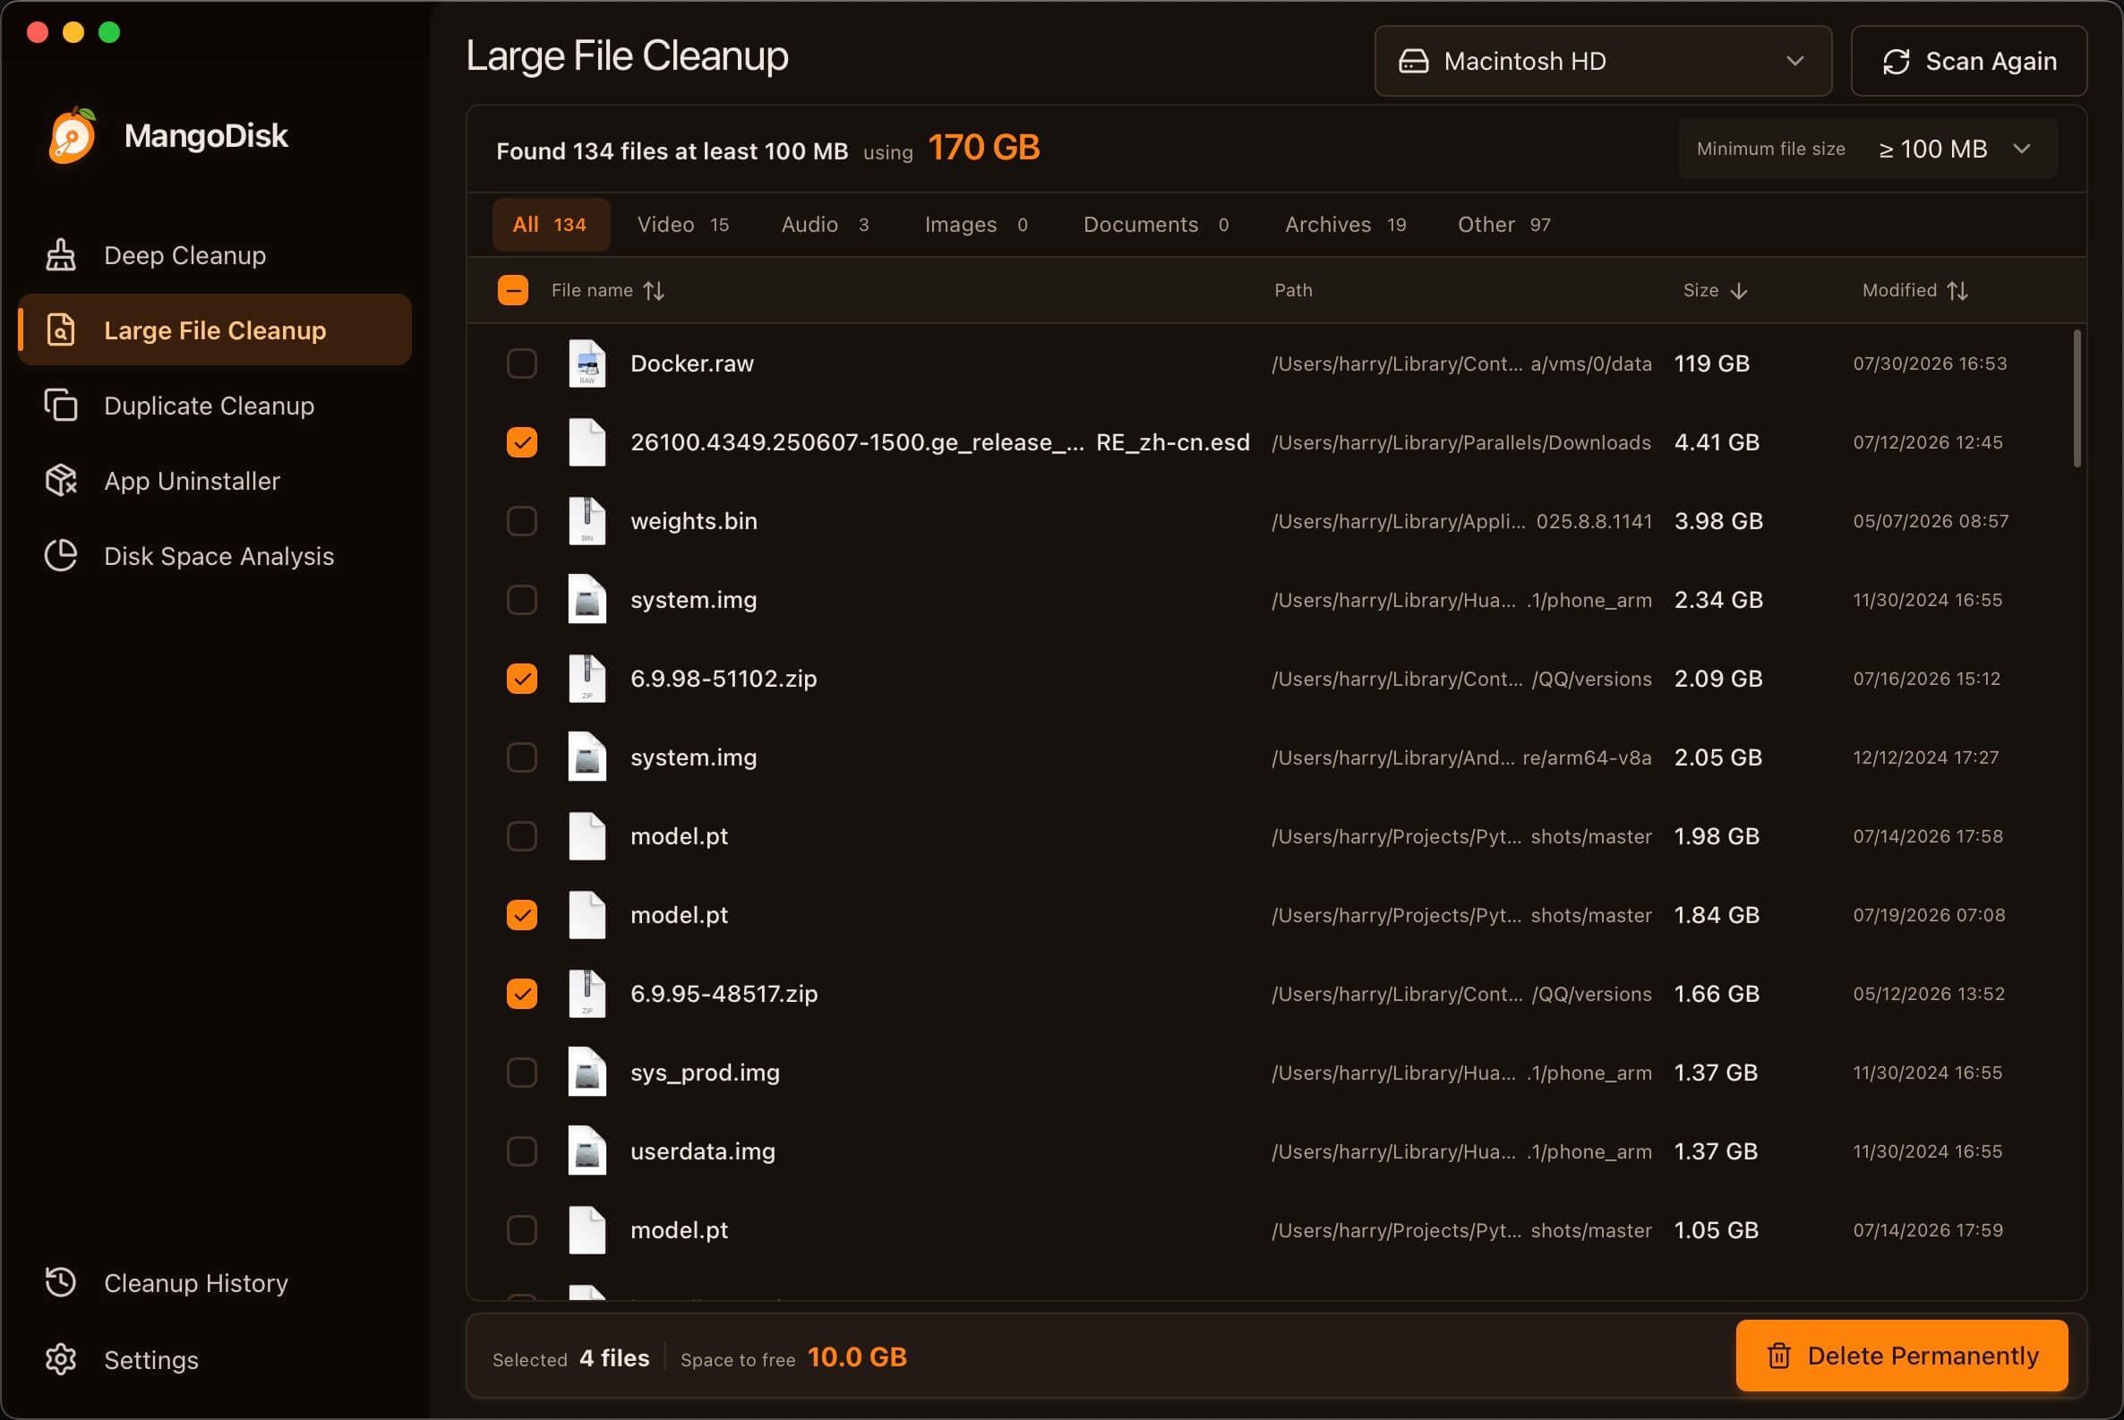Sort by Size using the down arrow
2124x1420 pixels.
[x=1738, y=291]
